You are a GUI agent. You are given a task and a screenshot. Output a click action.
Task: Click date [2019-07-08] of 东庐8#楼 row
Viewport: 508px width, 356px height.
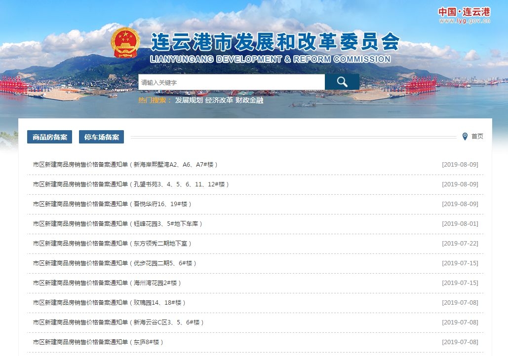point(460,342)
